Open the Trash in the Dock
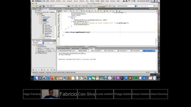The width and height of the screenshot is (191, 107). (x=154, y=78)
